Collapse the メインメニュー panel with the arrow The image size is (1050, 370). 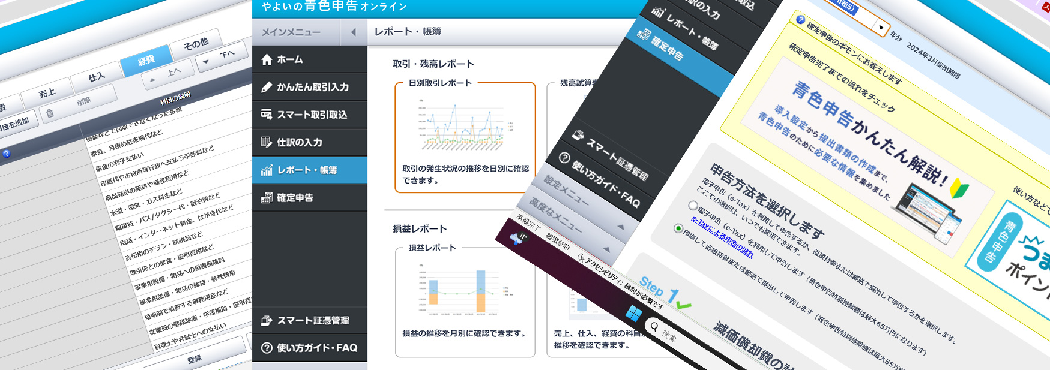(x=353, y=32)
